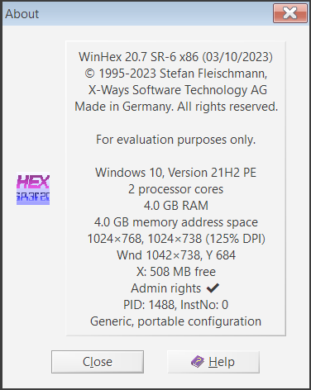Click the Windows 10 Version 21H2 line
This screenshot has height=390, width=311.
click(176, 173)
